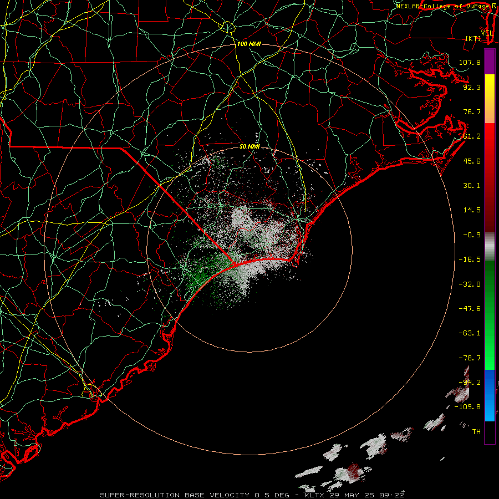The width and height of the screenshot is (499, 499).
Task: Click the blue segment of the velocity color bar
Action: tap(490, 395)
